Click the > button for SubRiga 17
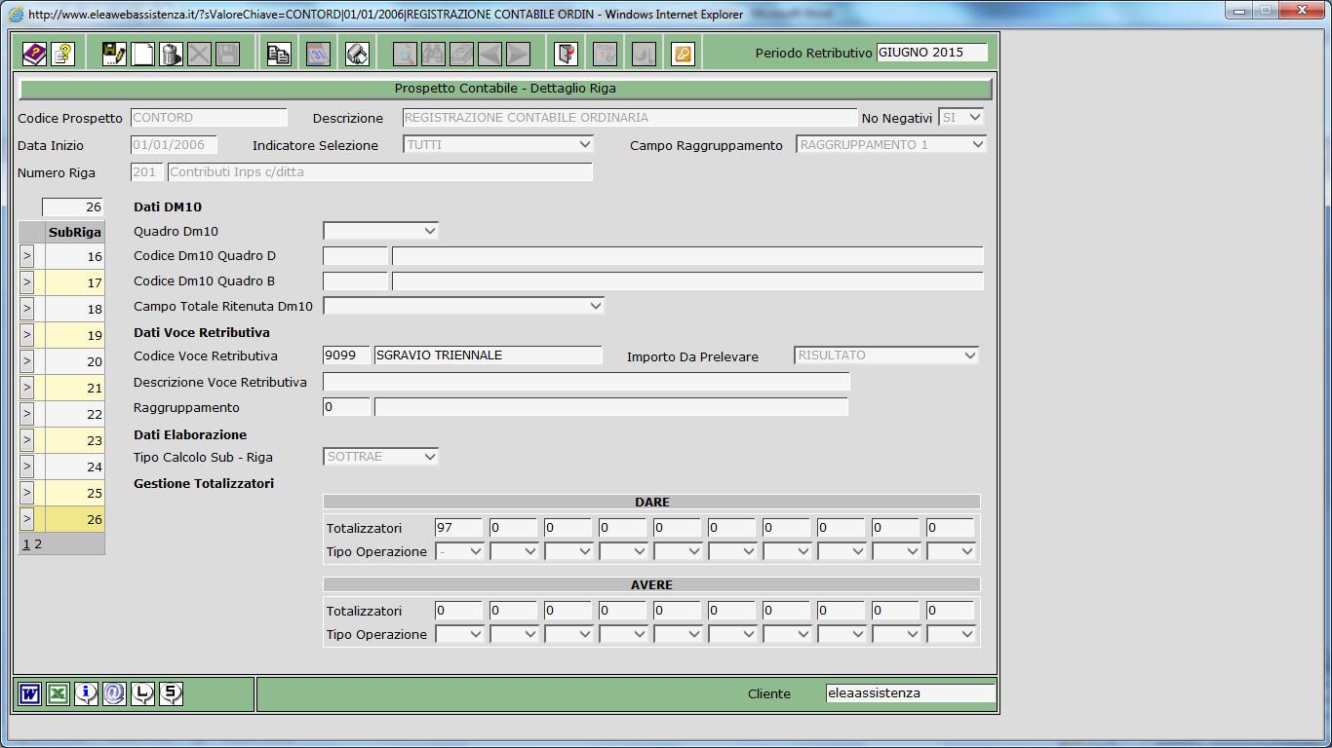The width and height of the screenshot is (1332, 748). 26,283
